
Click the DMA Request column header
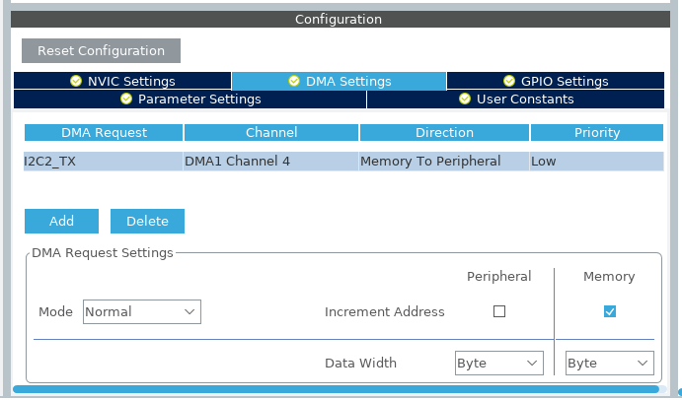[x=104, y=132]
